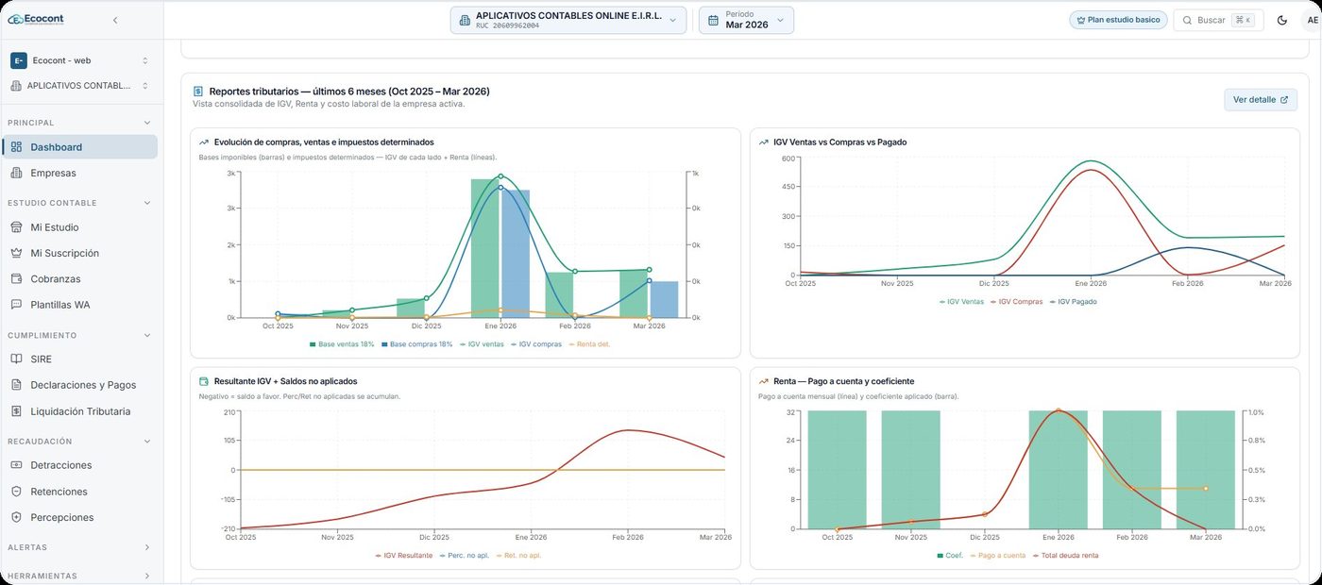Collapse the ESTUDIO CONTABLE section
The image size is (1322, 585).
coord(146,203)
